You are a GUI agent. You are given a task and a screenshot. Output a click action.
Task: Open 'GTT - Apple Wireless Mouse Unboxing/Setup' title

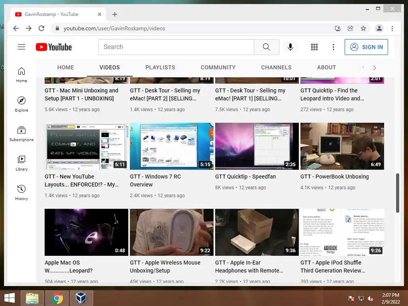pyautogui.click(x=165, y=267)
